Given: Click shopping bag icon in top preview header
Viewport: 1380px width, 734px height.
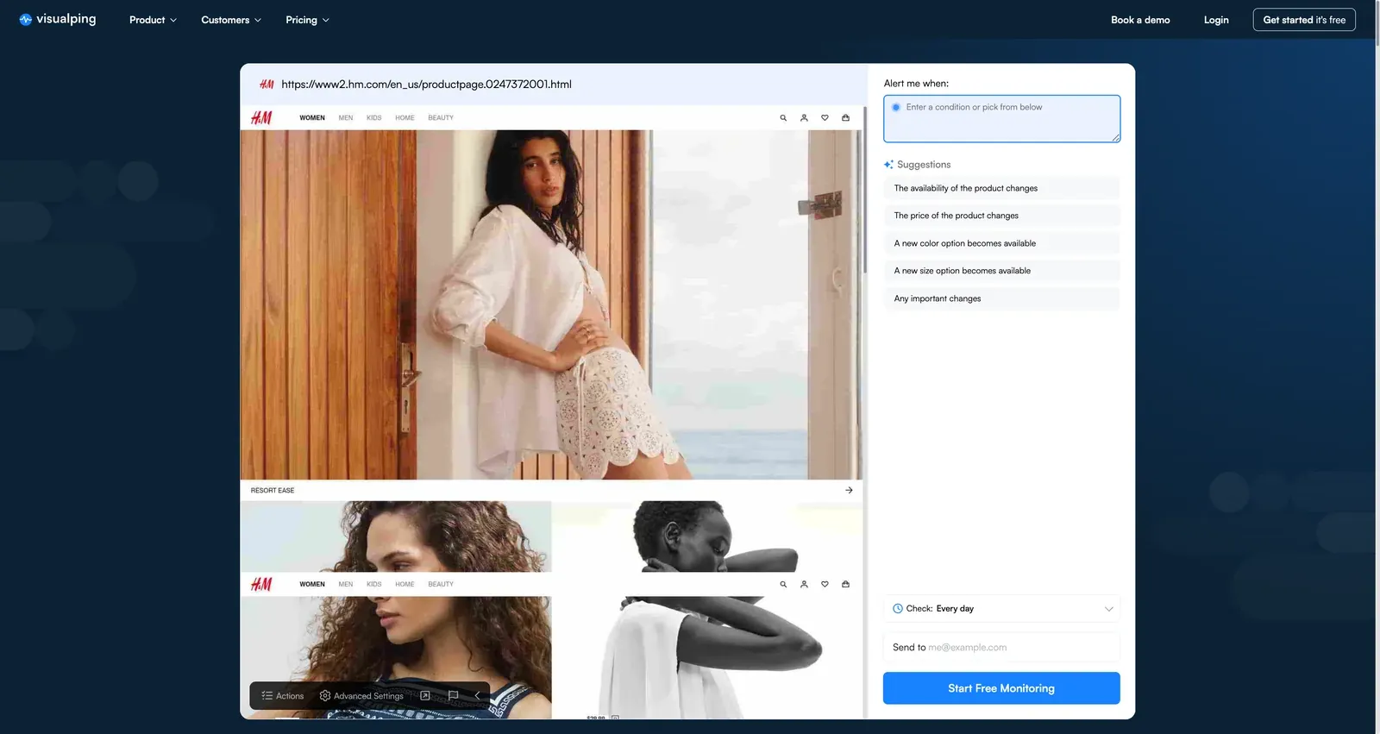Looking at the screenshot, I should click(845, 118).
